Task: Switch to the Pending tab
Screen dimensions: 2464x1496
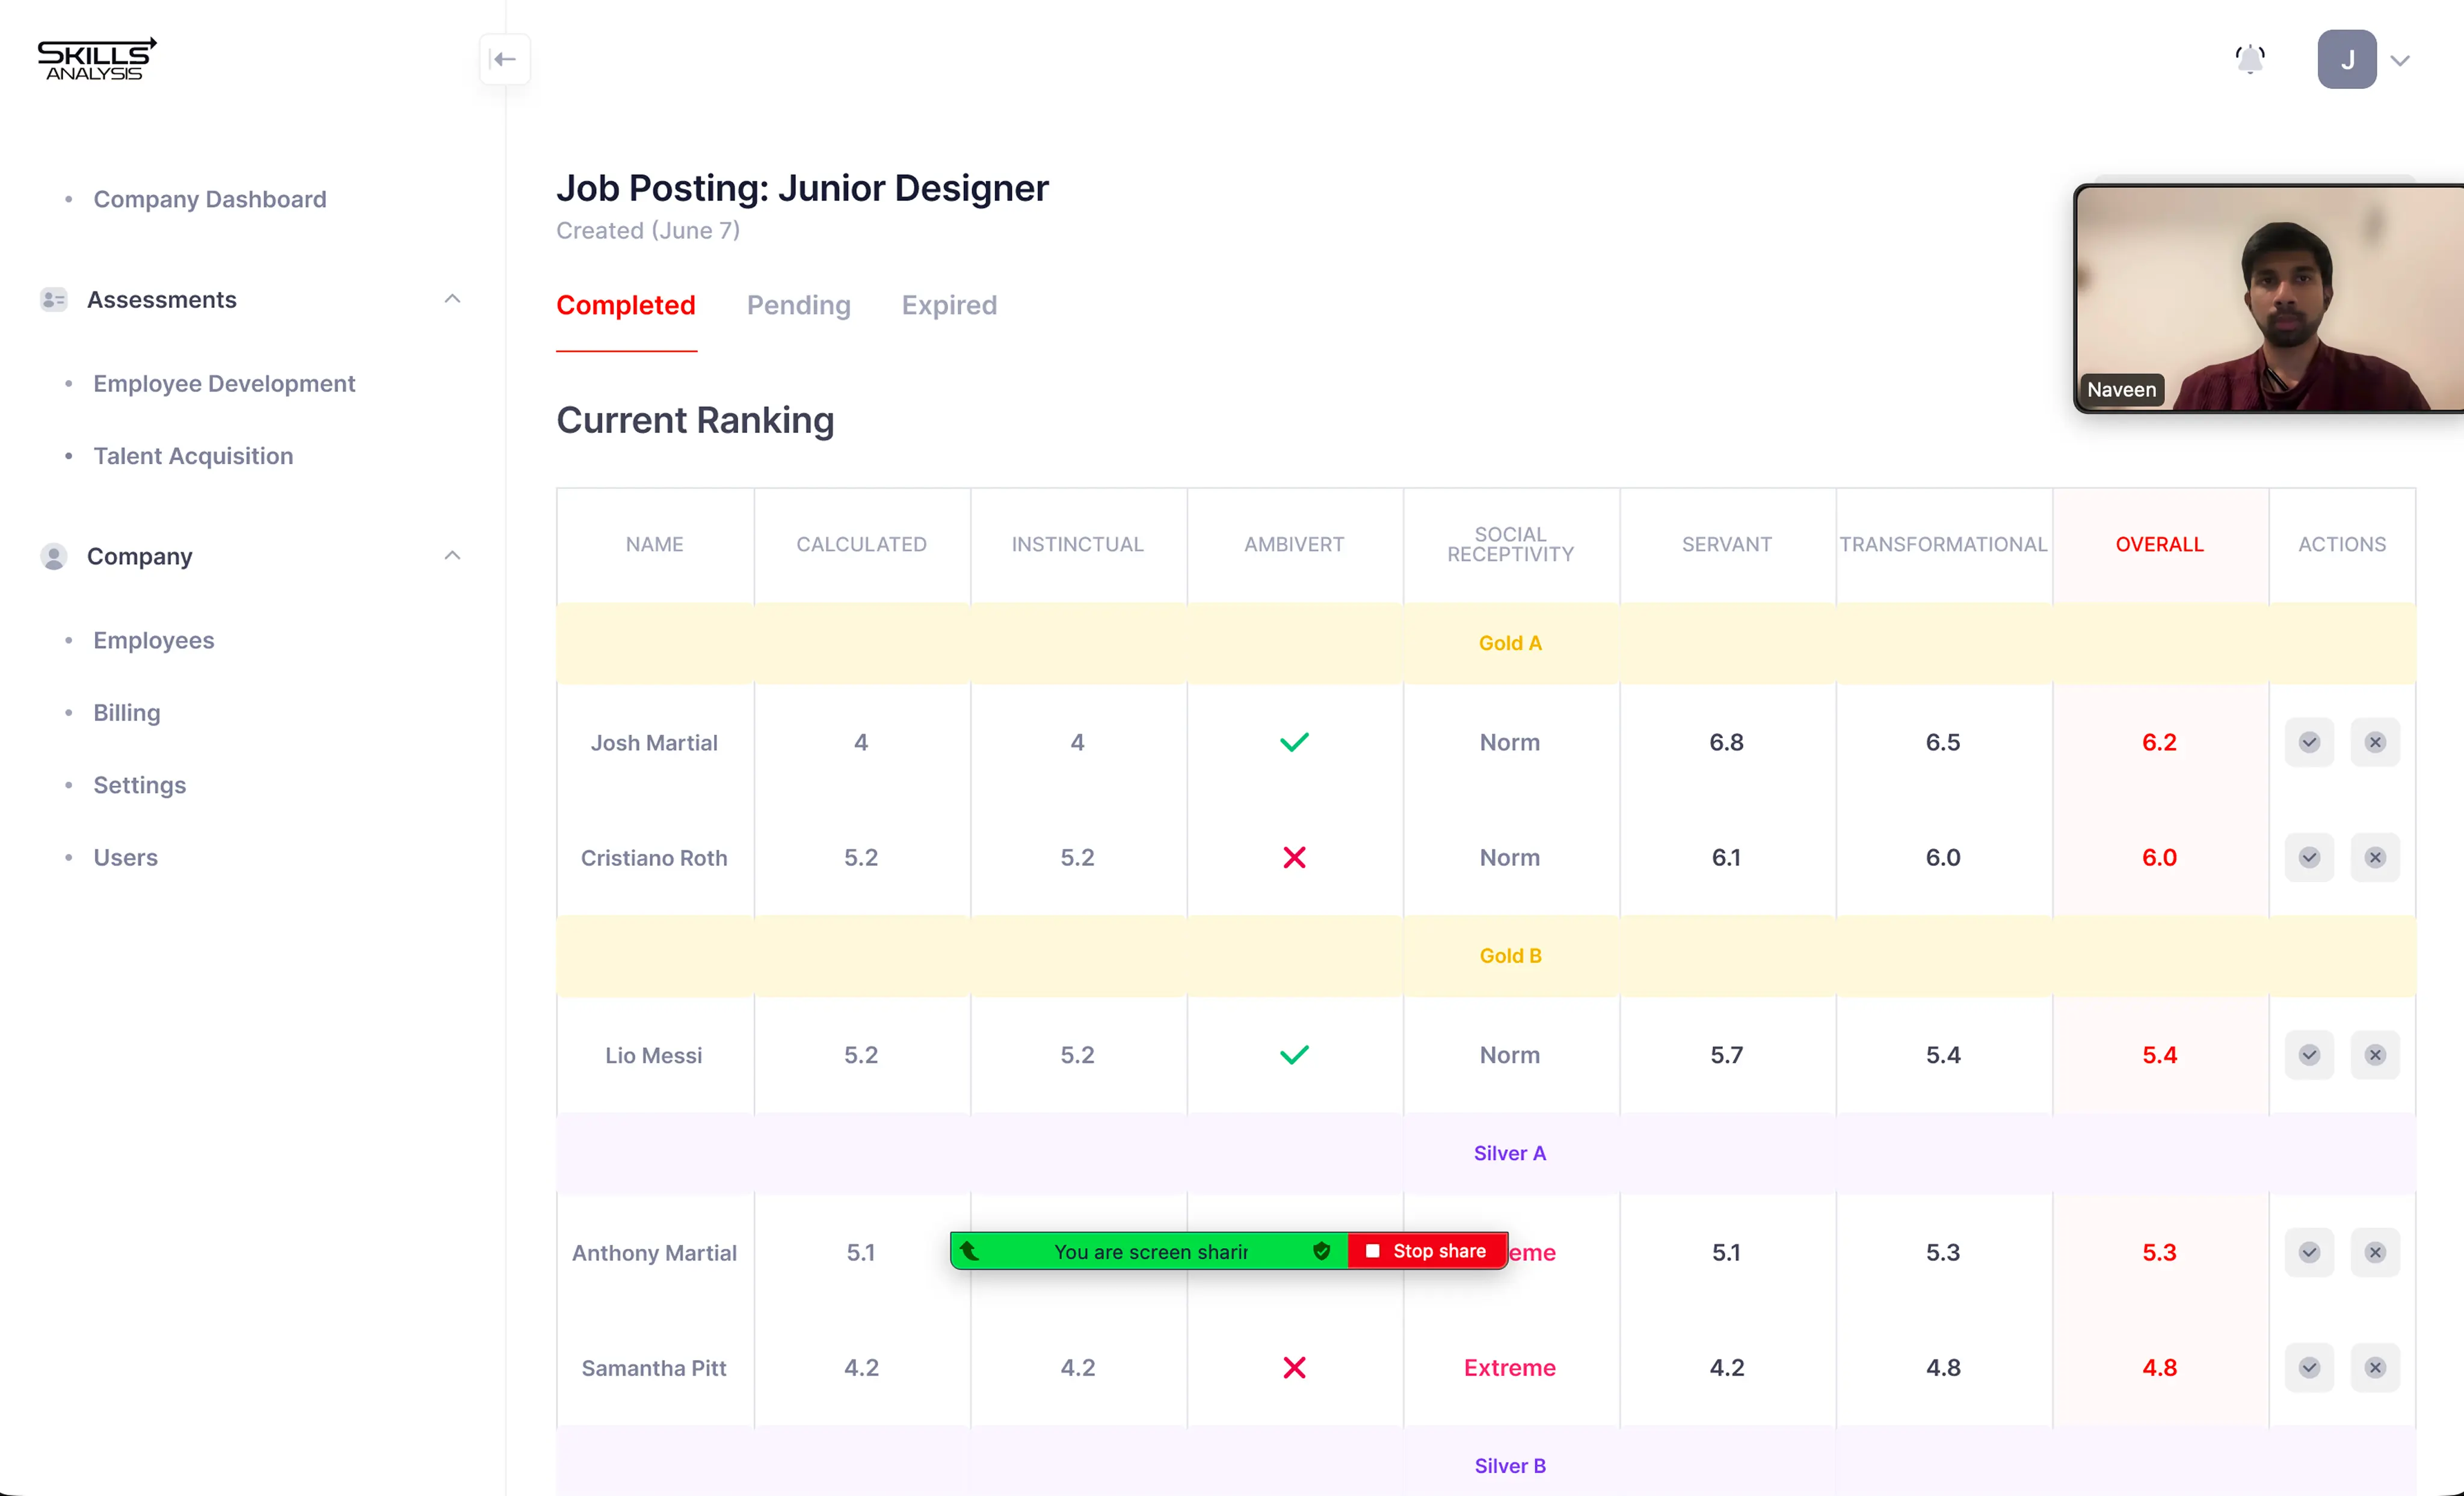Action: pyautogui.click(x=798, y=306)
